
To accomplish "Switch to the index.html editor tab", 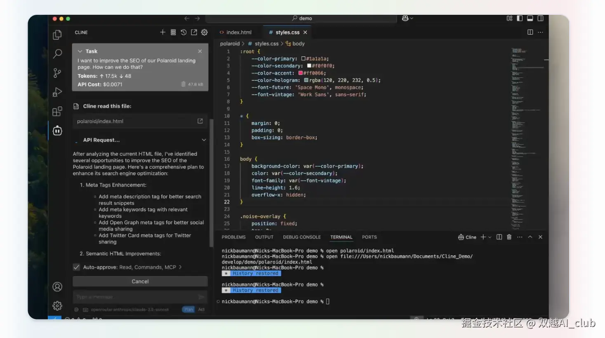I will [236, 32].
